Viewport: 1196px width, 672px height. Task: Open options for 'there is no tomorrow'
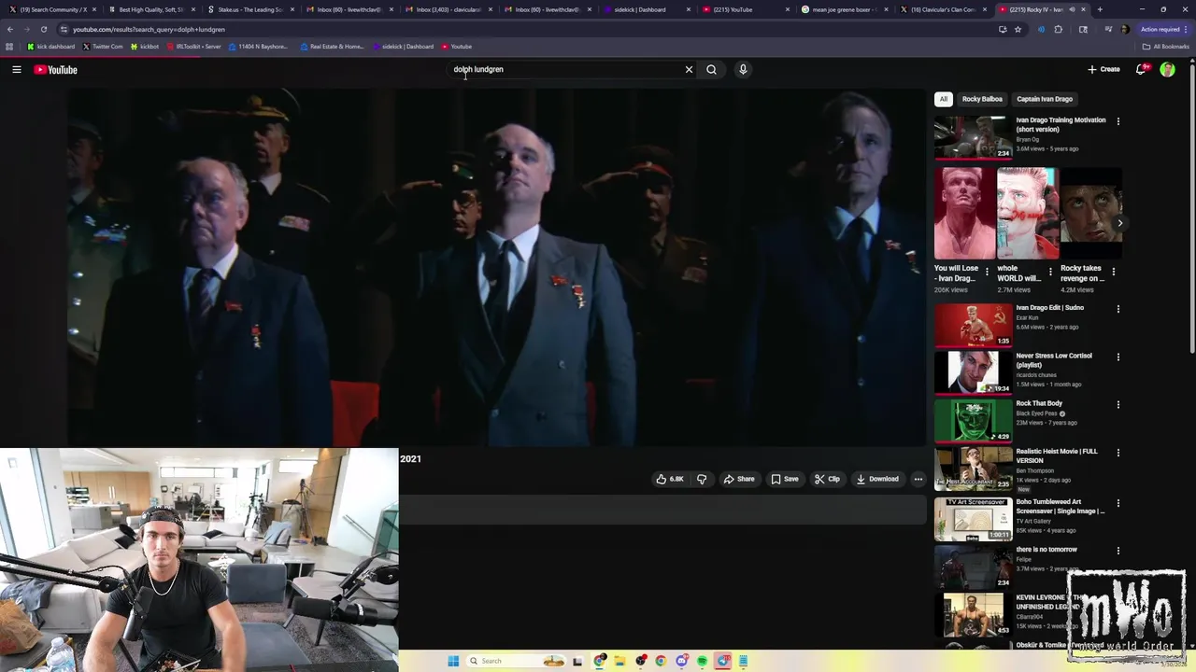tap(1118, 551)
